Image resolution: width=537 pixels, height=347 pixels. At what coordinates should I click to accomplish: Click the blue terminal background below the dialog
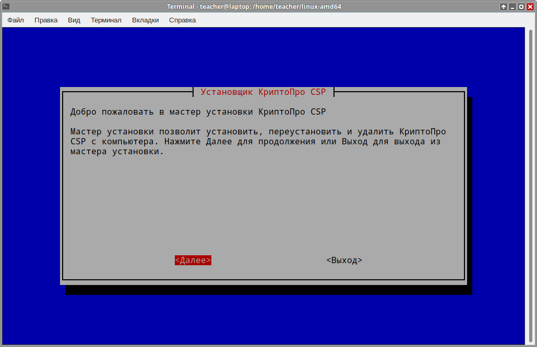[261, 318]
